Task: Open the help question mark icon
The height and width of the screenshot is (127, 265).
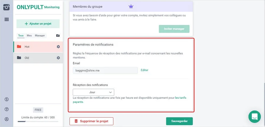Action: pos(6,109)
